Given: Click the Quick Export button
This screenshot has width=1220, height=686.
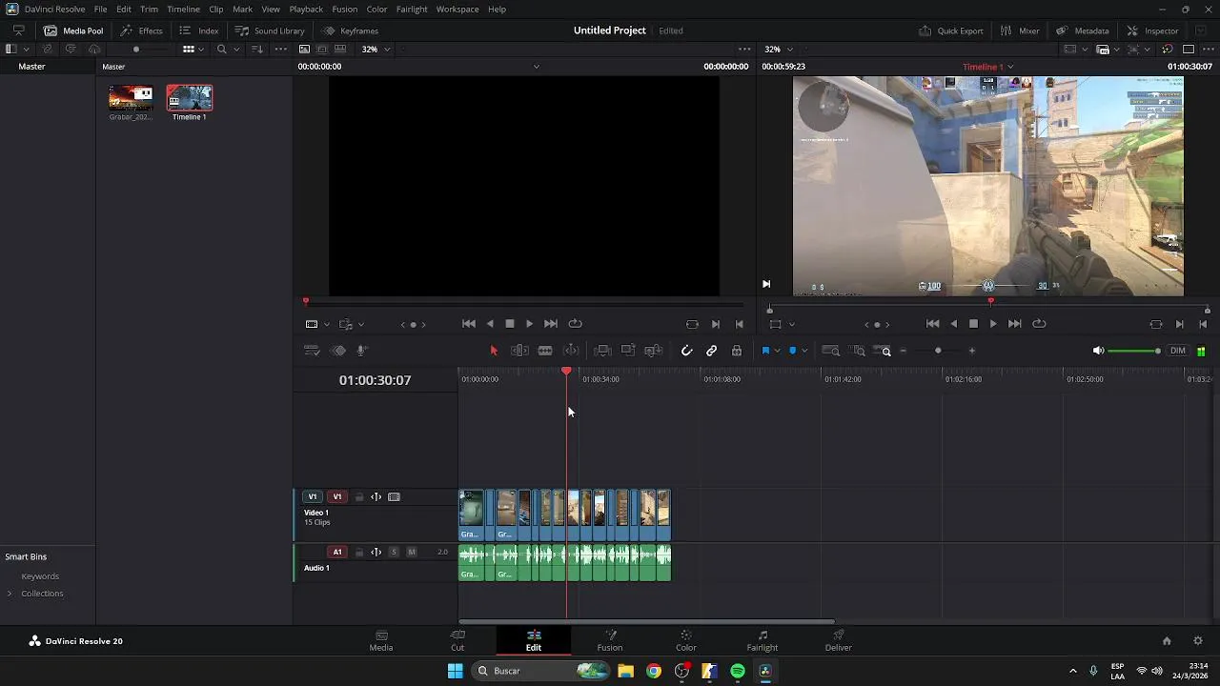Looking at the screenshot, I should coord(950,30).
